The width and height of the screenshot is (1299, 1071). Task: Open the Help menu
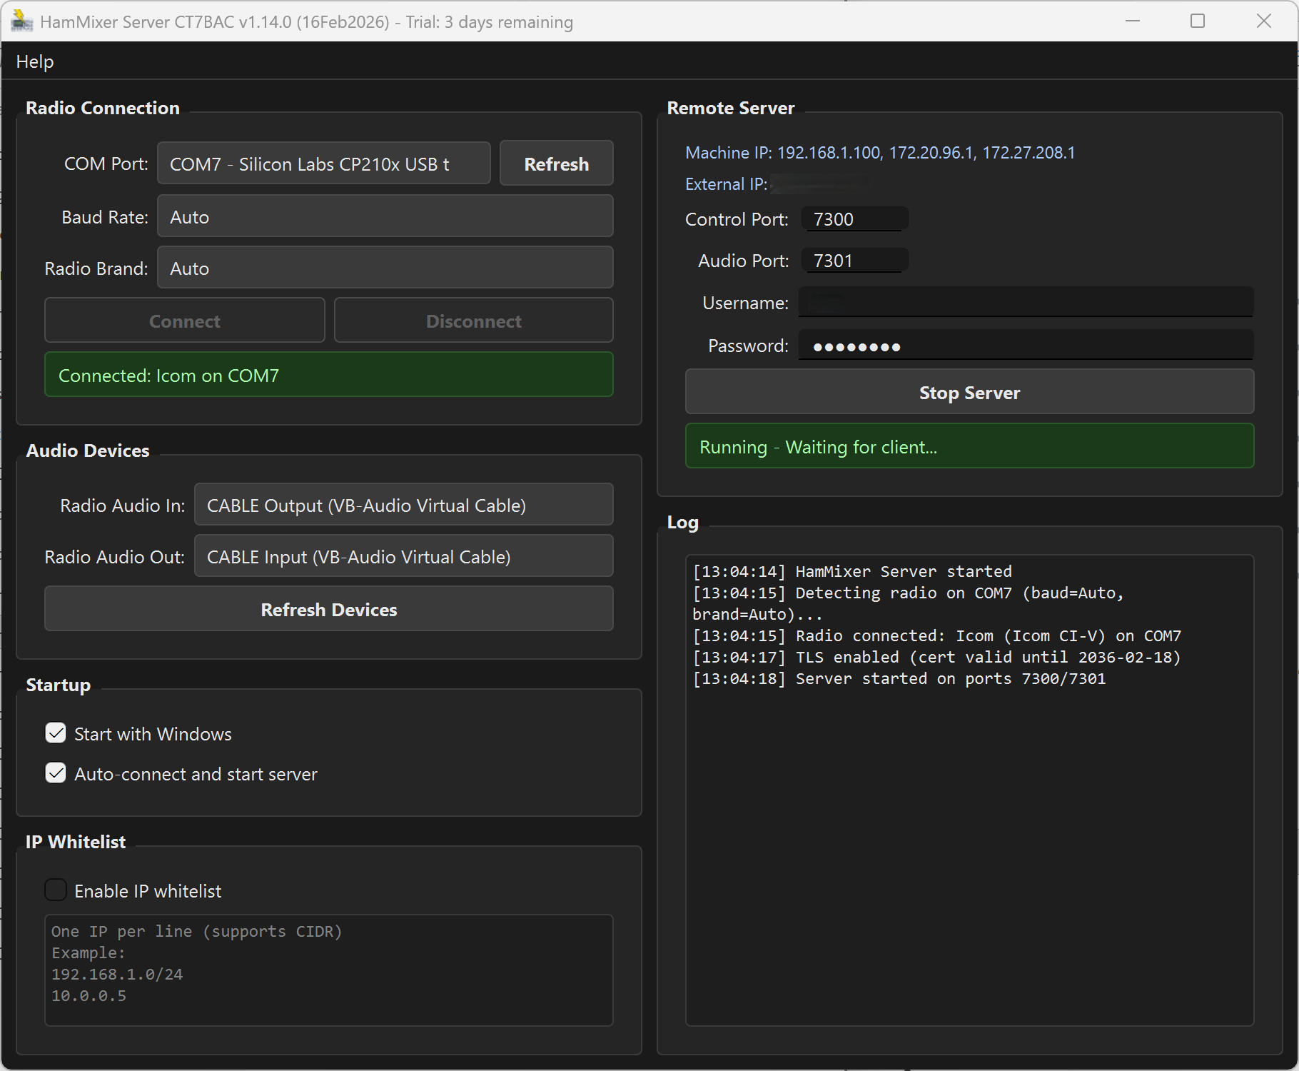(x=34, y=61)
